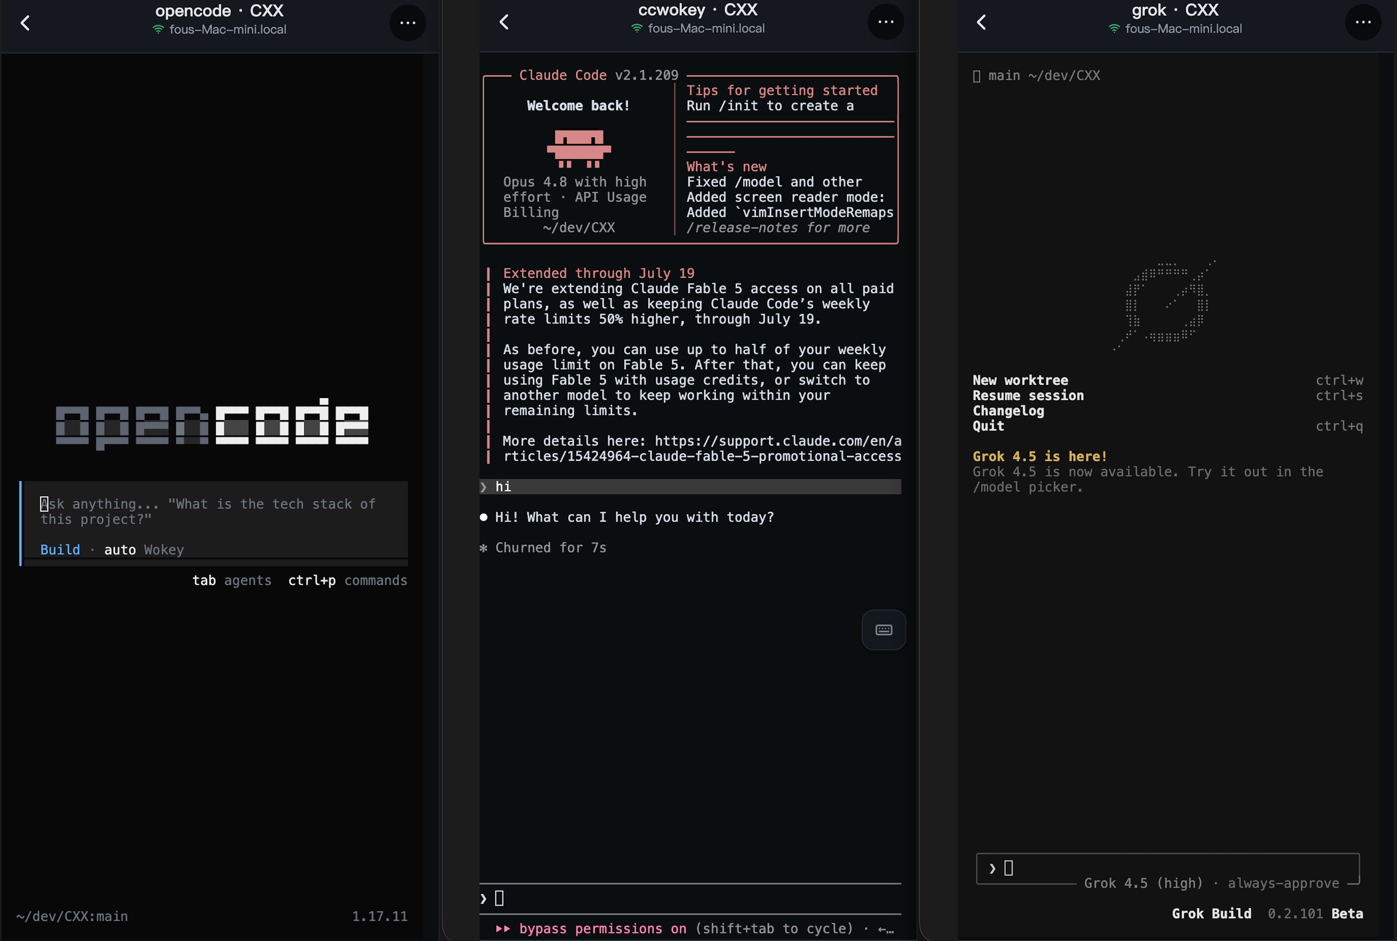Click the Beta label in grok footer

tap(1347, 913)
